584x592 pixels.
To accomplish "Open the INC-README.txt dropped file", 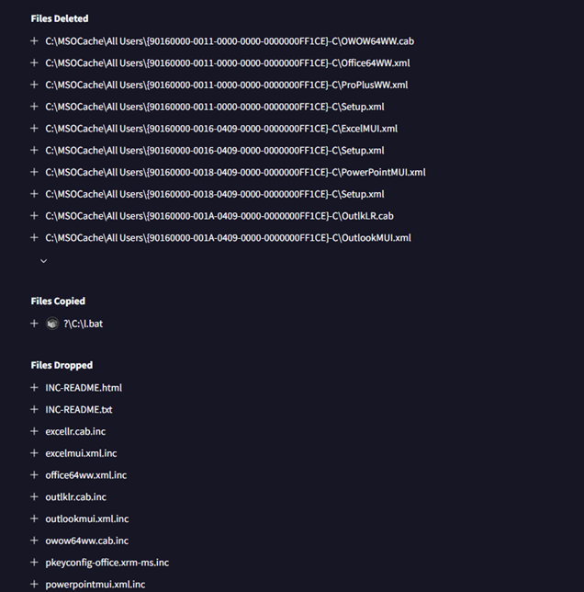I will coord(79,410).
